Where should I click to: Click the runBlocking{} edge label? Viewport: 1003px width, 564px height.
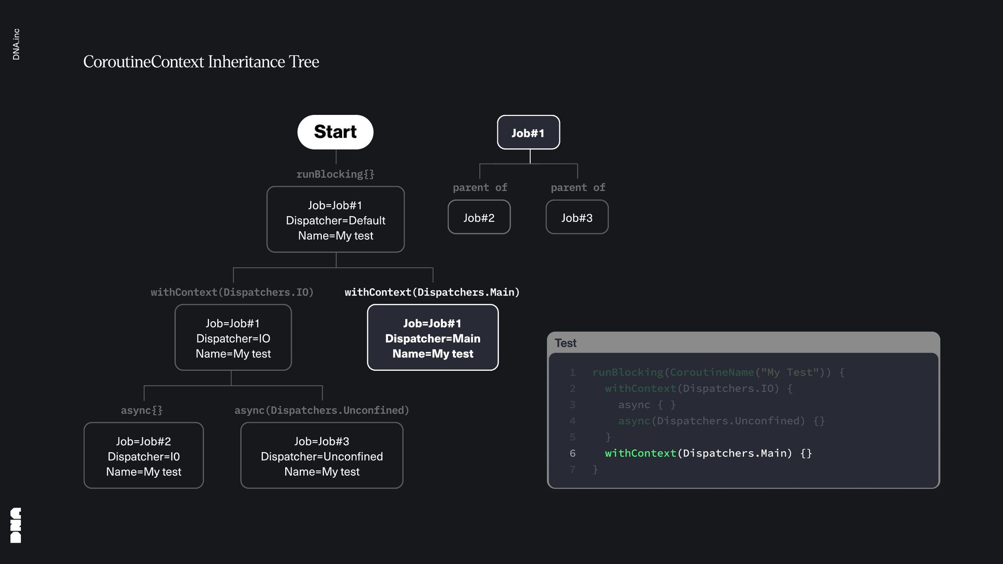(x=335, y=174)
